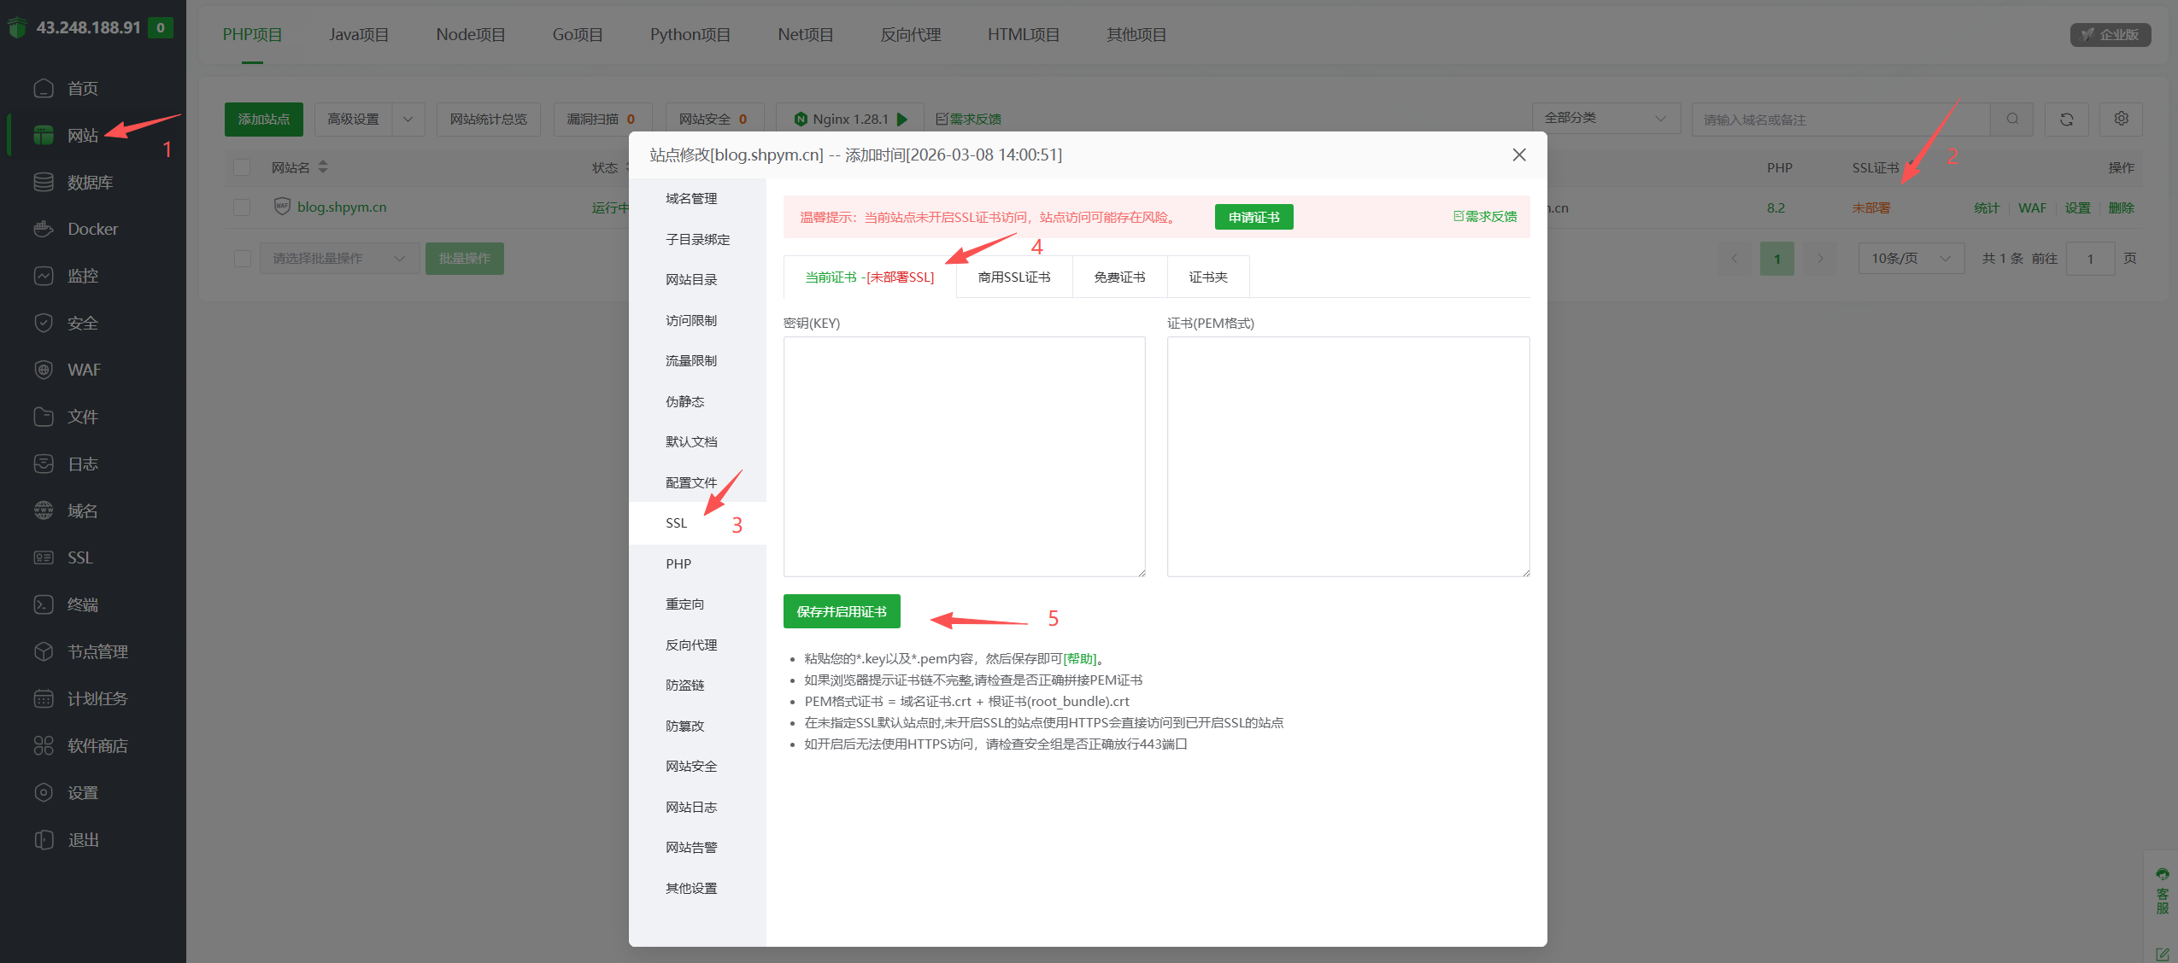Check the blog.shpym.cn row checkbox
Image resolution: width=2178 pixels, height=963 pixels.
[x=242, y=207]
